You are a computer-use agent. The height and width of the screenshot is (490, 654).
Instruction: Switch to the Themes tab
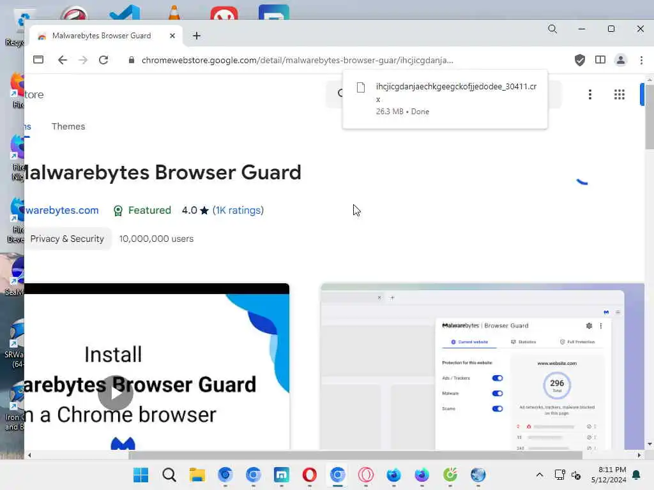point(68,126)
